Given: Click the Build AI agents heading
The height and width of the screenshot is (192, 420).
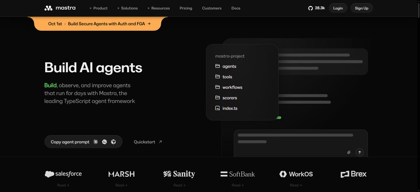Looking at the screenshot, I should (x=93, y=67).
